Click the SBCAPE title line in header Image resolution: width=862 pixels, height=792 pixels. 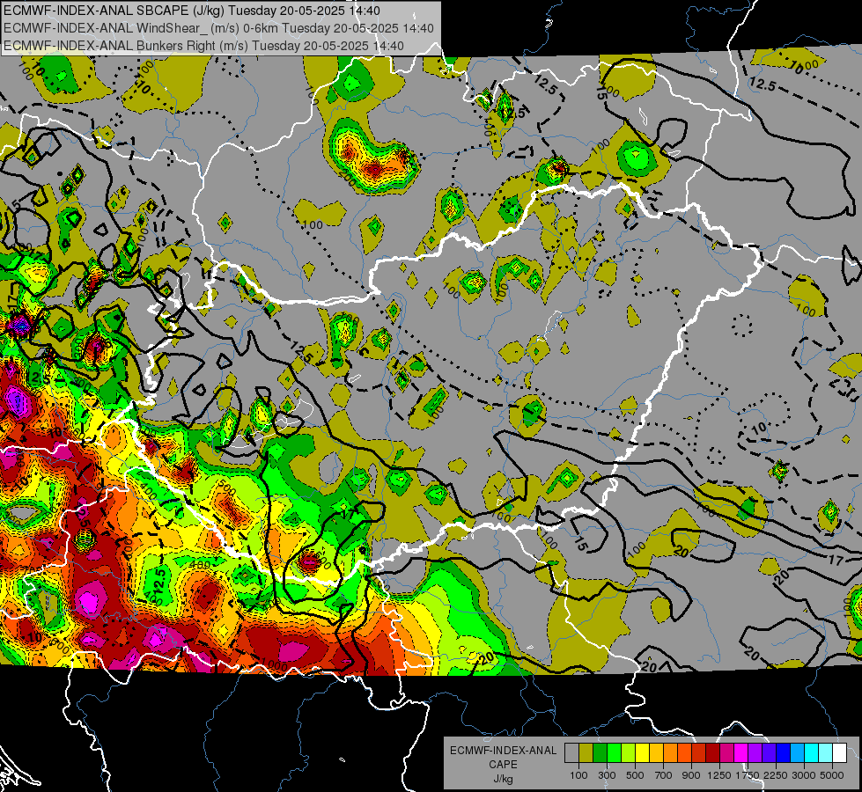(x=191, y=11)
